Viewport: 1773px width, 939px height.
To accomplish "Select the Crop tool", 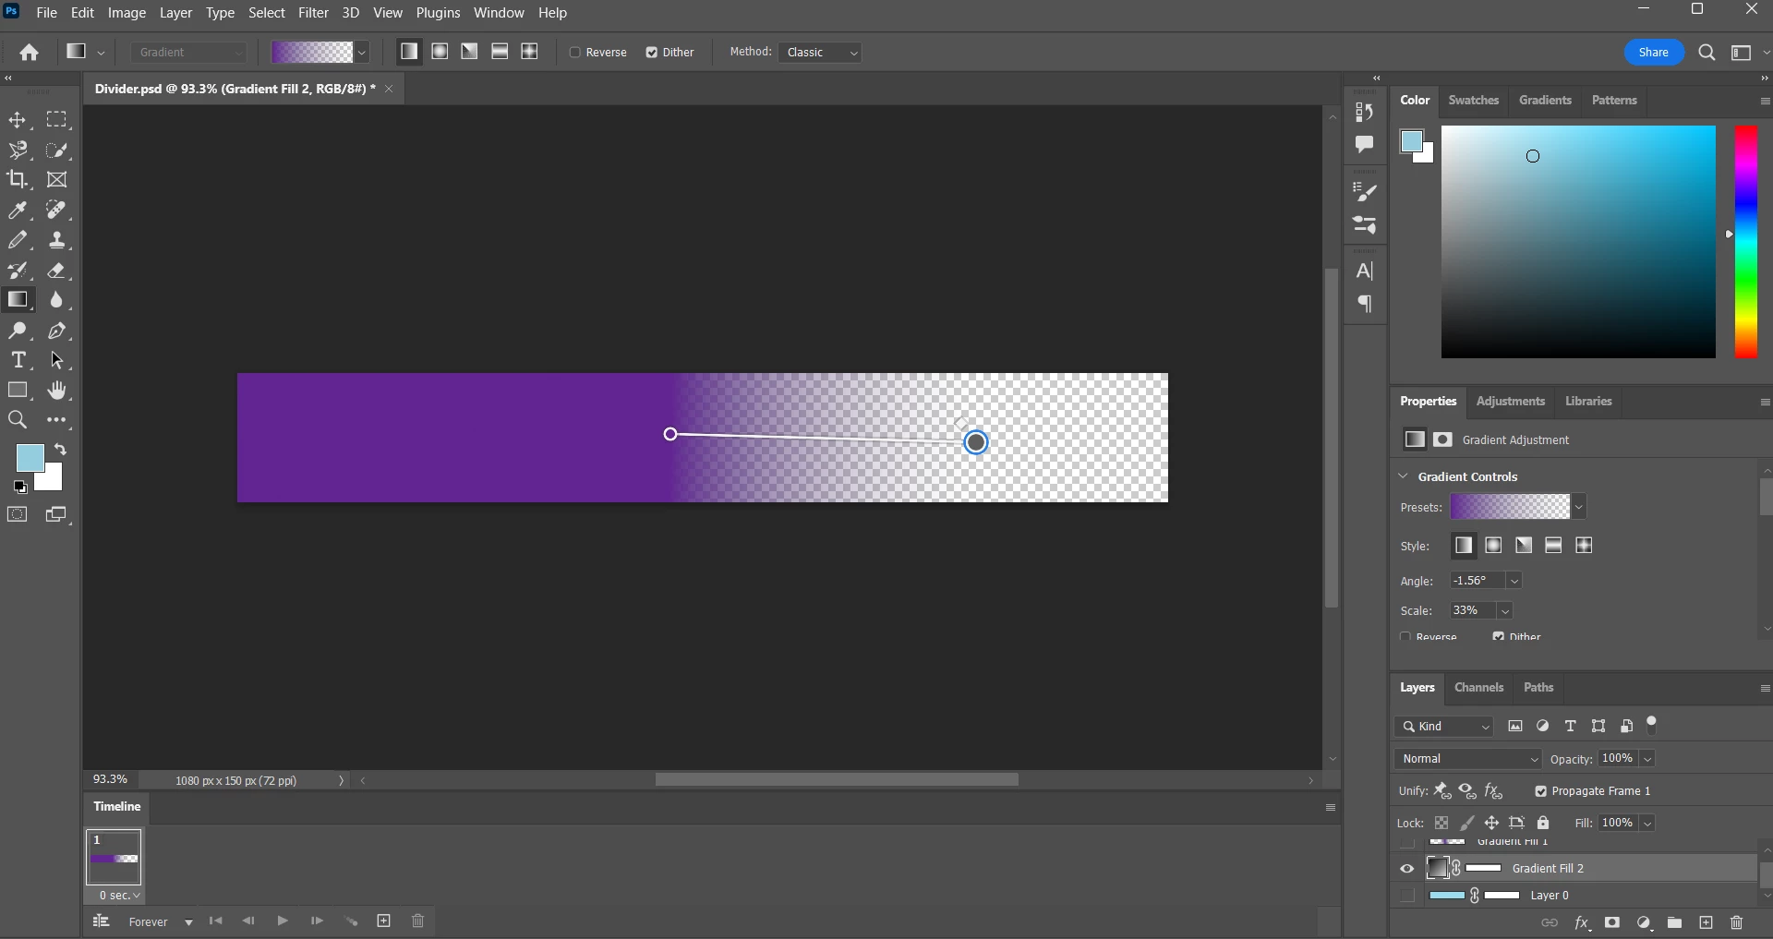I will [18, 179].
